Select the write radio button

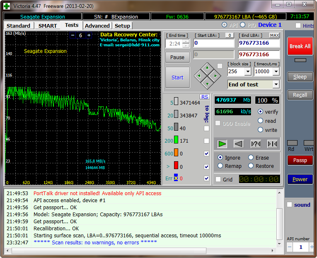(260, 130)
